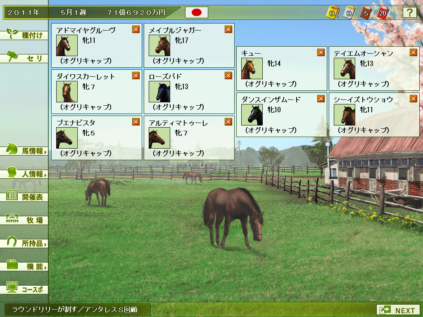
Task: Select the アルティマトゥーレ horse portrait
Action: (159, 138)
